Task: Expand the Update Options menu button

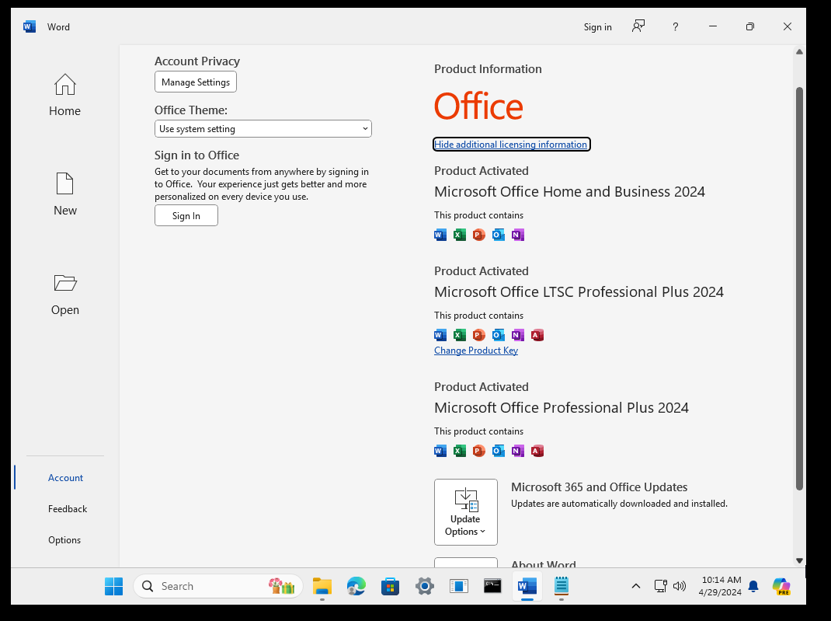Action: pyautogui.click(x=465, y=512)
